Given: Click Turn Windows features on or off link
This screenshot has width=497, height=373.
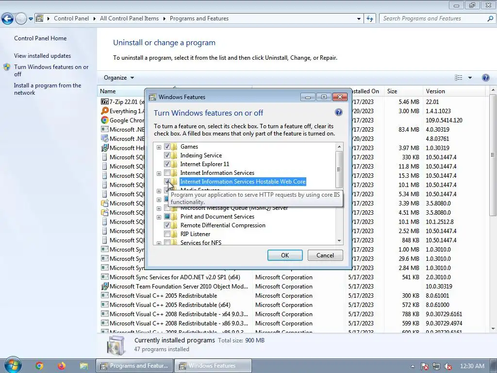Looking at the screenshot, I should pyautogui.click(x=51, y=70).
